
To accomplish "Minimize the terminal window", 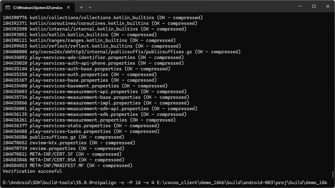I will coord(300,6).
